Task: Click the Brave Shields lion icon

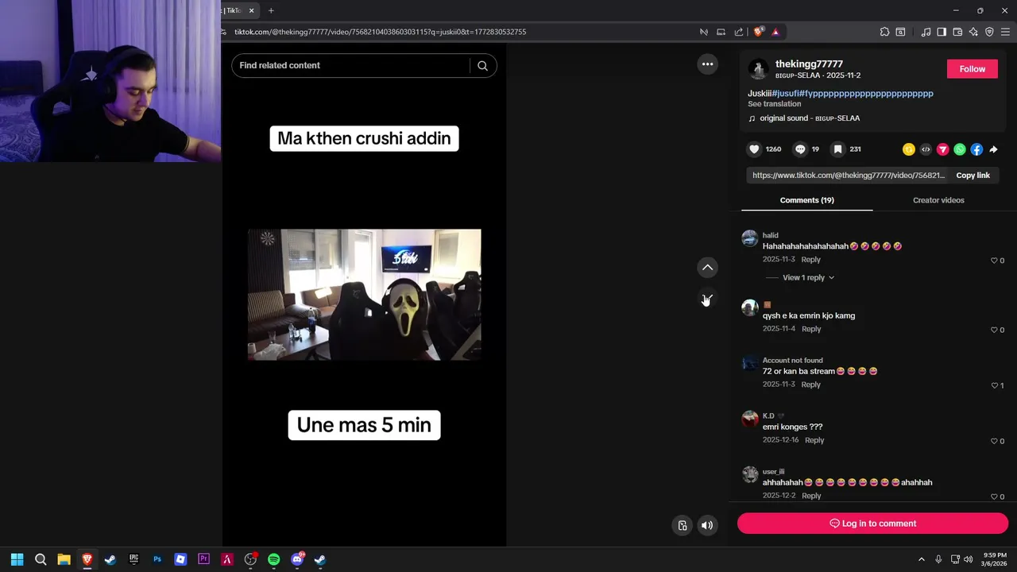Action: [758, 32]
